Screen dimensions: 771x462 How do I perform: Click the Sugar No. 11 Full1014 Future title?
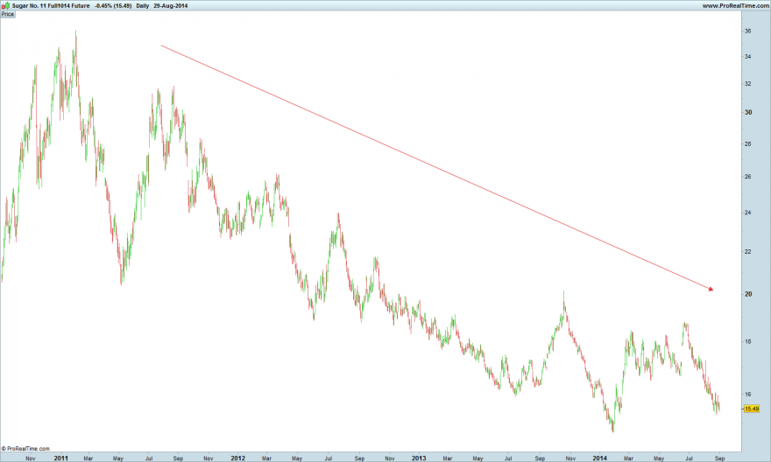click(51, 6)
